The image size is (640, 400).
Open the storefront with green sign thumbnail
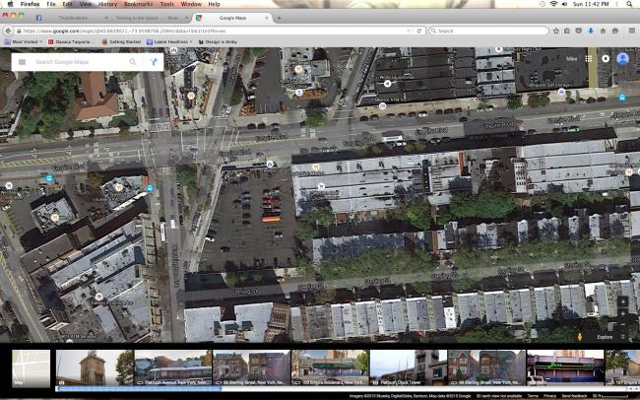click(x=565, y=367)
